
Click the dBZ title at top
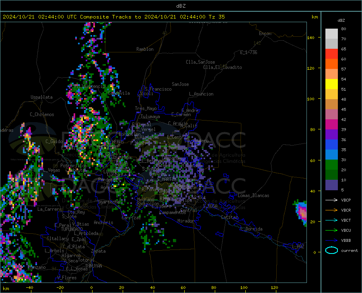click(x=181, y=6)
